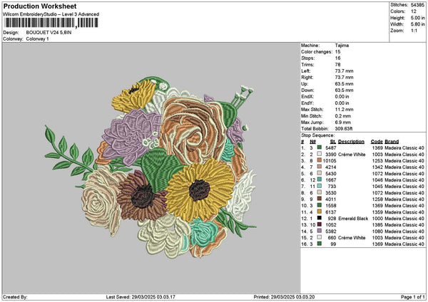The image size is (428, 302).
Task: Click the barcode under Wilcom EmbroideryStudio
Action: [x=51, y=23]
